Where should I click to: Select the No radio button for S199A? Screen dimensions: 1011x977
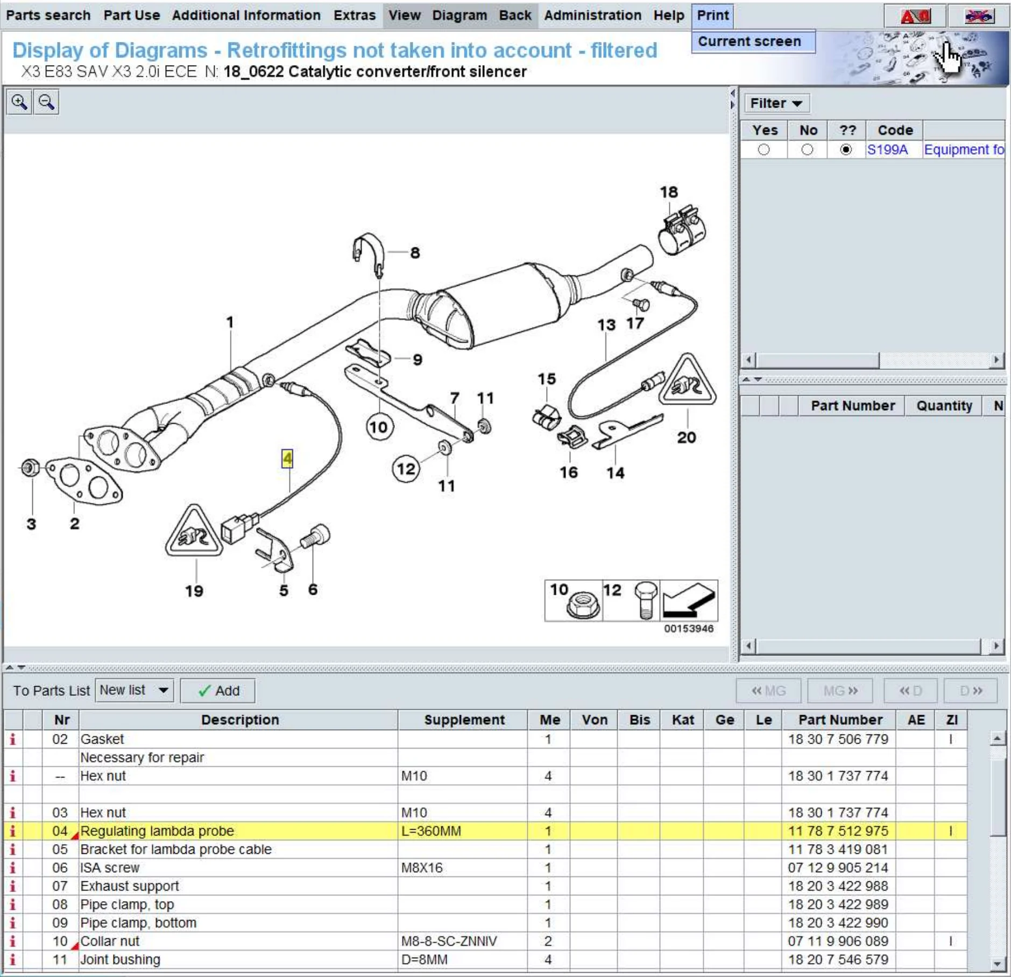(807, 150)
